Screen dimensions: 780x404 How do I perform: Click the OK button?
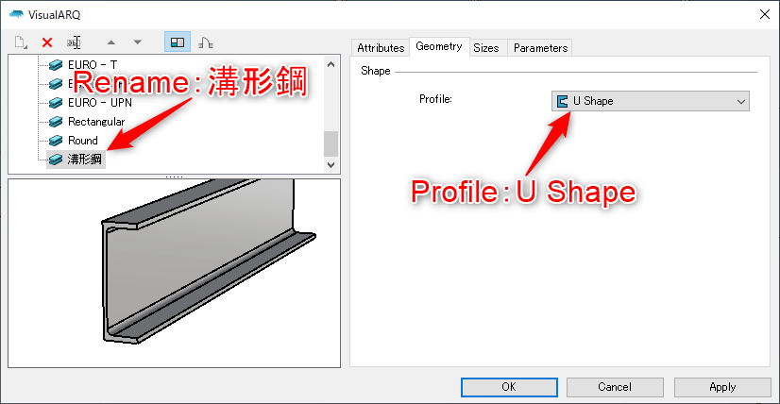click(x=509, y=387)
